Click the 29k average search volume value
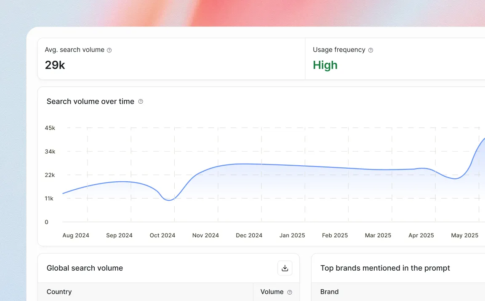Viewport: 485px width, 301px height. point(55,65)
